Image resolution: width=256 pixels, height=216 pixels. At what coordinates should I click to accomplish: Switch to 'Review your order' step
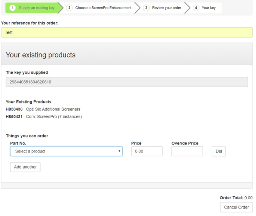(x=166, y=8)
